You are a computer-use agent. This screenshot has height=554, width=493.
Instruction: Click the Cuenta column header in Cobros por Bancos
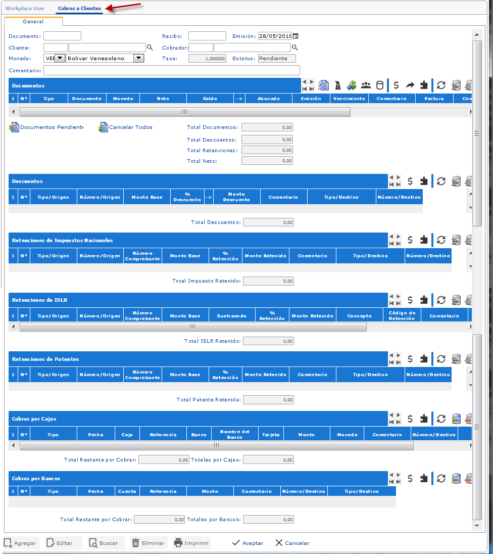click(x=127, y=491)
